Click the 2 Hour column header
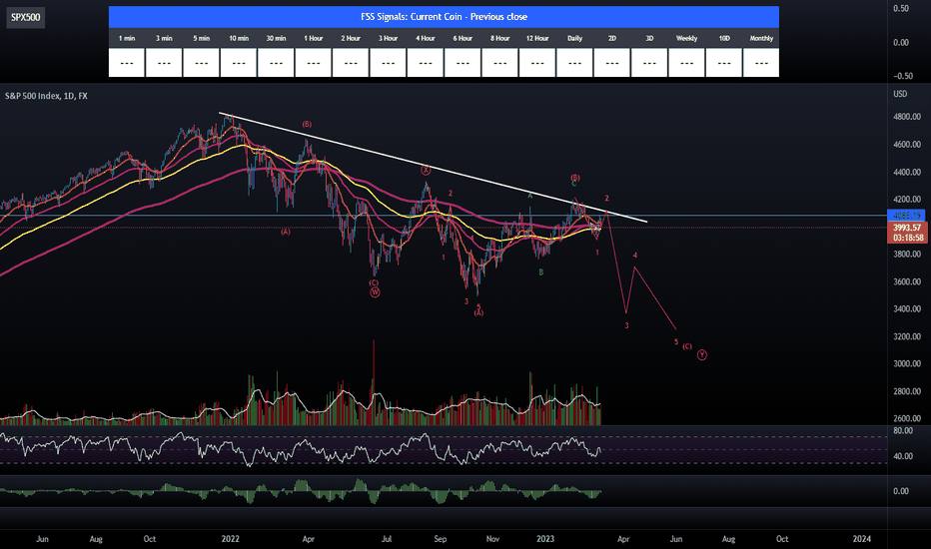The height and width of the screenshot is (549, 931). pyautogui.click(x=351, y=38)
